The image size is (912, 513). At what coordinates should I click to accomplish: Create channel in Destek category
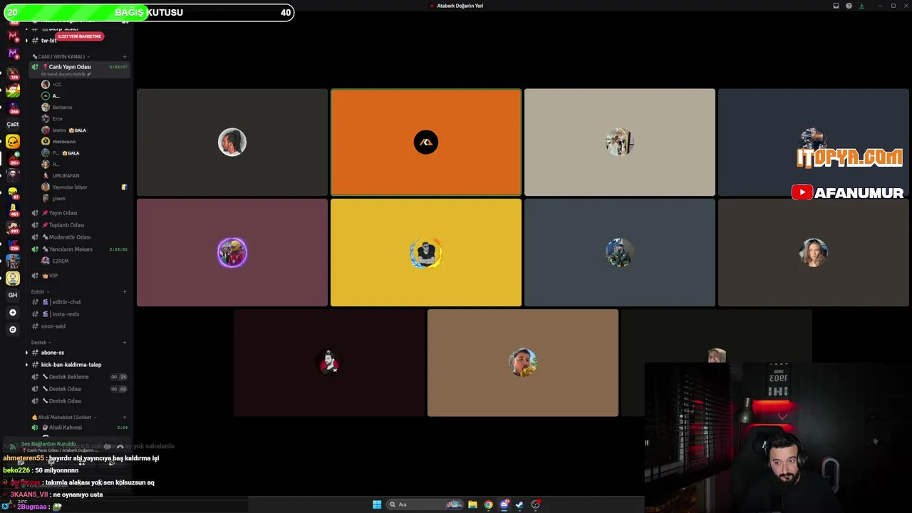click(125, 342)
